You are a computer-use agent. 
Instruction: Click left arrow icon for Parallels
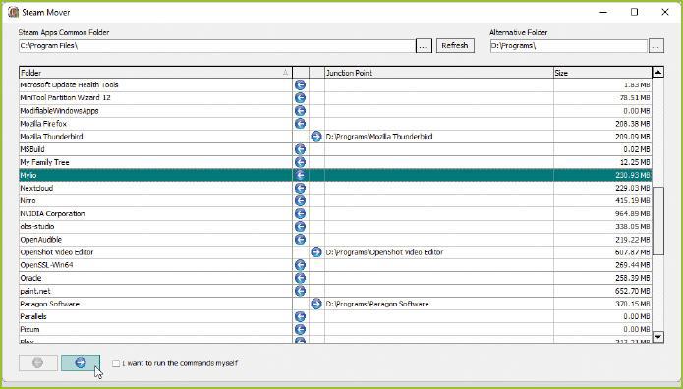tap(300, 316)
